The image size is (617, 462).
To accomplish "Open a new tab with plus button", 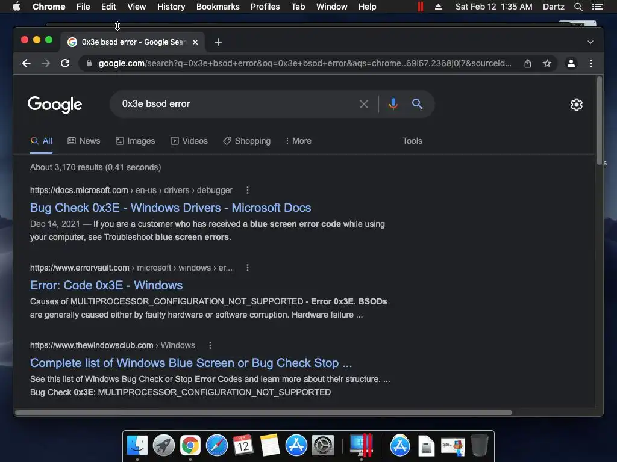I will [x=218, y=42].
